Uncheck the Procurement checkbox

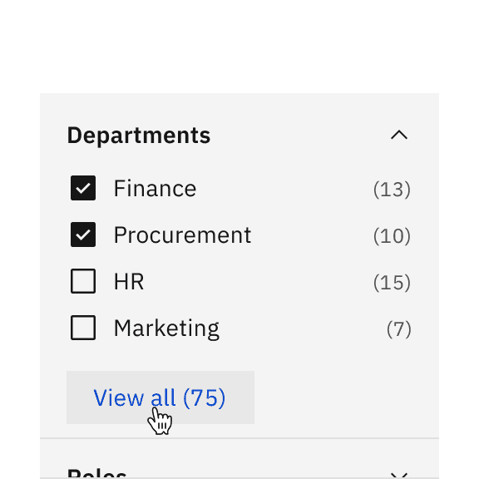83,235
